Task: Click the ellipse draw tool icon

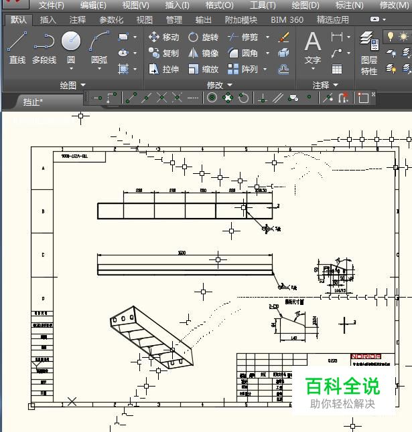Action: pos(123,53)
